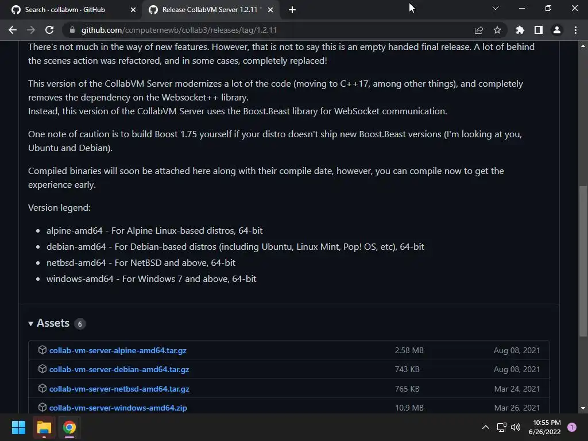Click the '2.58 MB' size value
The height and width of the screenshot is (441, 588).
(x=409, y=350)
